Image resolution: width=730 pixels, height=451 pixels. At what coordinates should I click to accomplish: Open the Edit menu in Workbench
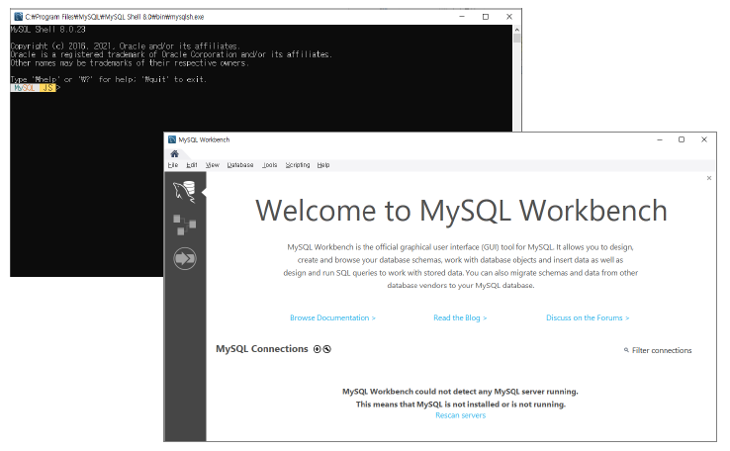191,165
